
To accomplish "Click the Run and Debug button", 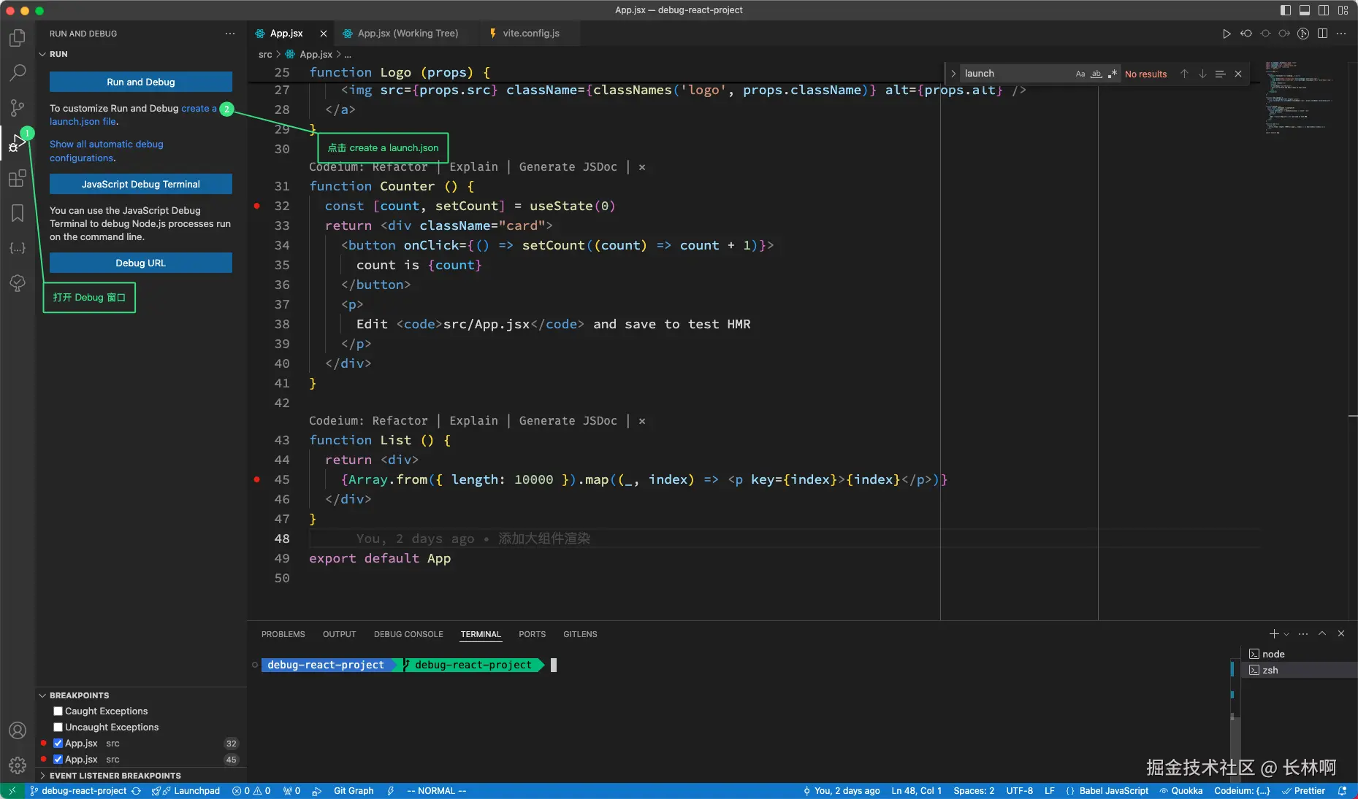I will coord(141,82).
